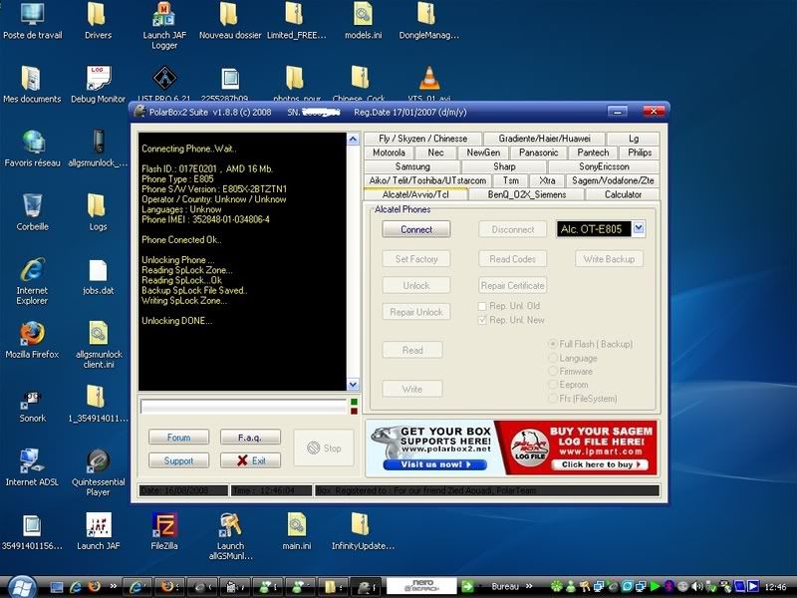Open the Samsung tab
797x598 pixels.
click(412, 166)
